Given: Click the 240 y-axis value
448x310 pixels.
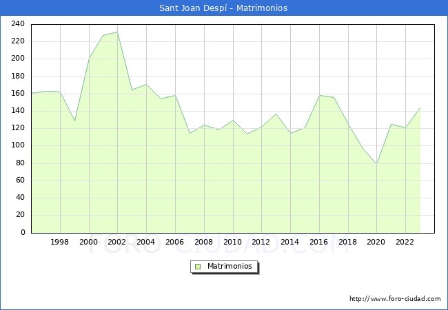Looking at the screenshot, I should click(x=18, y=23).
